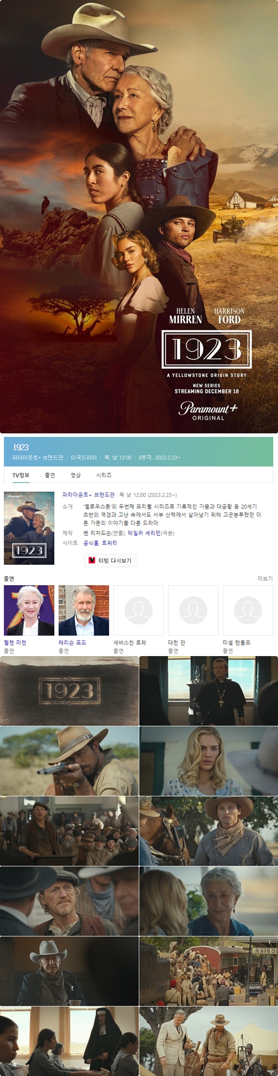This screenshot has width=278, height=1076.
Task: Click 미국드라마 genre text in header
Action: 84,457
